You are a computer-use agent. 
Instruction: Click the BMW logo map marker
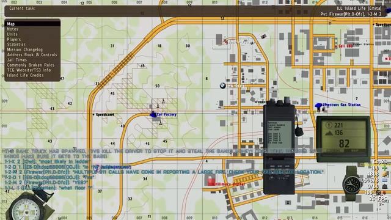[x=222, y=86]
